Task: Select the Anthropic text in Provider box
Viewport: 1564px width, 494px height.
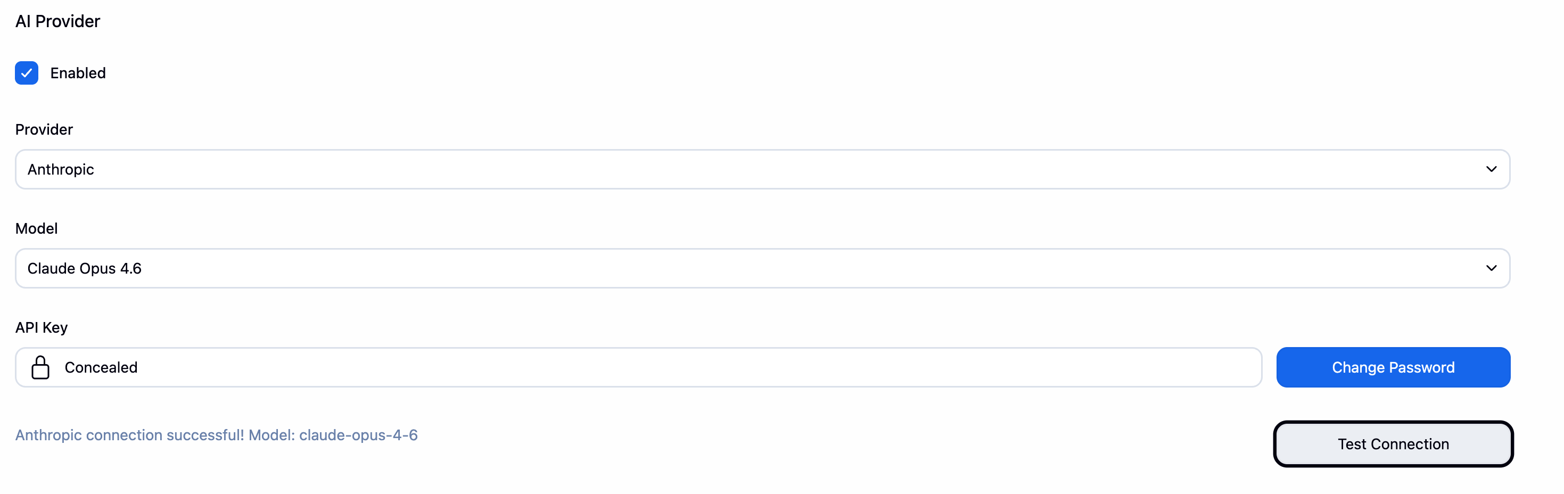Action: [61, 169]
